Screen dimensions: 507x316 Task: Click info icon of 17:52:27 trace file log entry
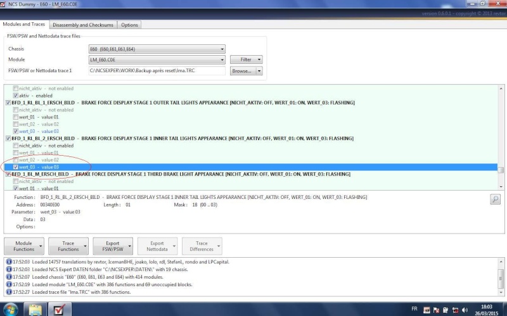(9, 292)
